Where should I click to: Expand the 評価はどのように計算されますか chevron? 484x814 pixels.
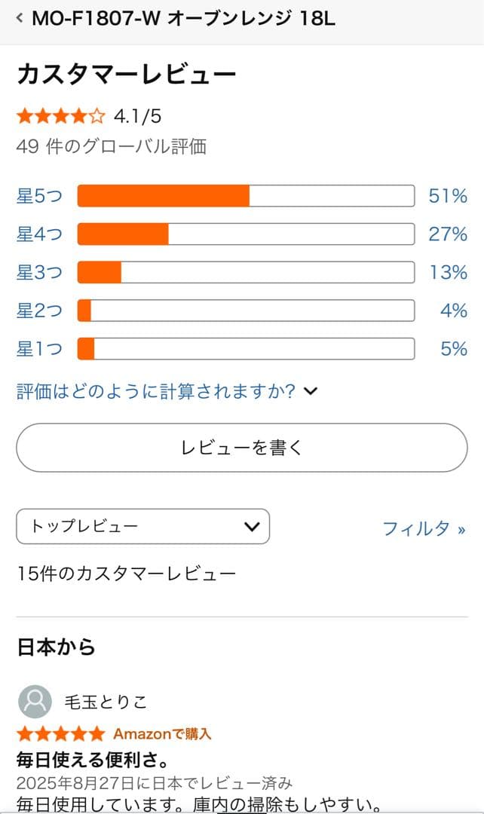311,390
